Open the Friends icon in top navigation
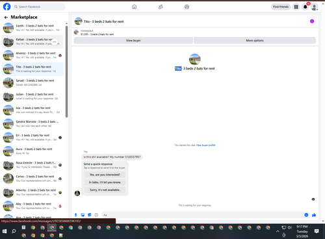 tap(161, 6)
